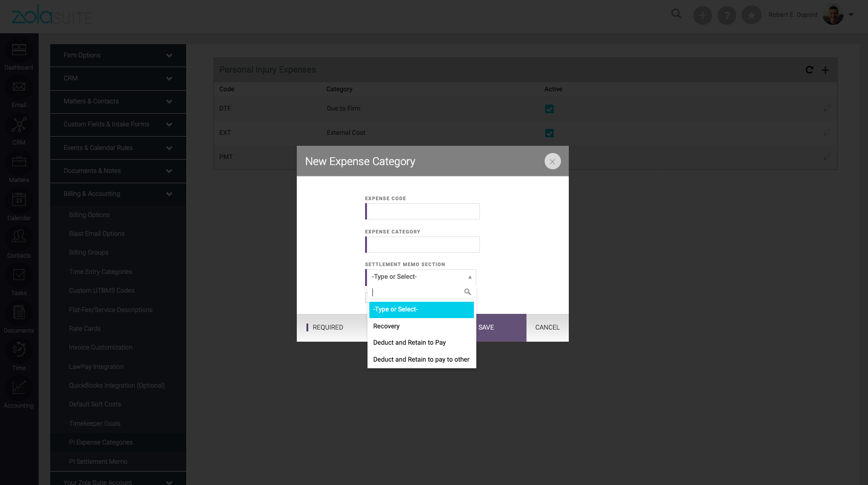Open Blast Email Options
This screenshot has height=485, width=868.
pos(97,233)
